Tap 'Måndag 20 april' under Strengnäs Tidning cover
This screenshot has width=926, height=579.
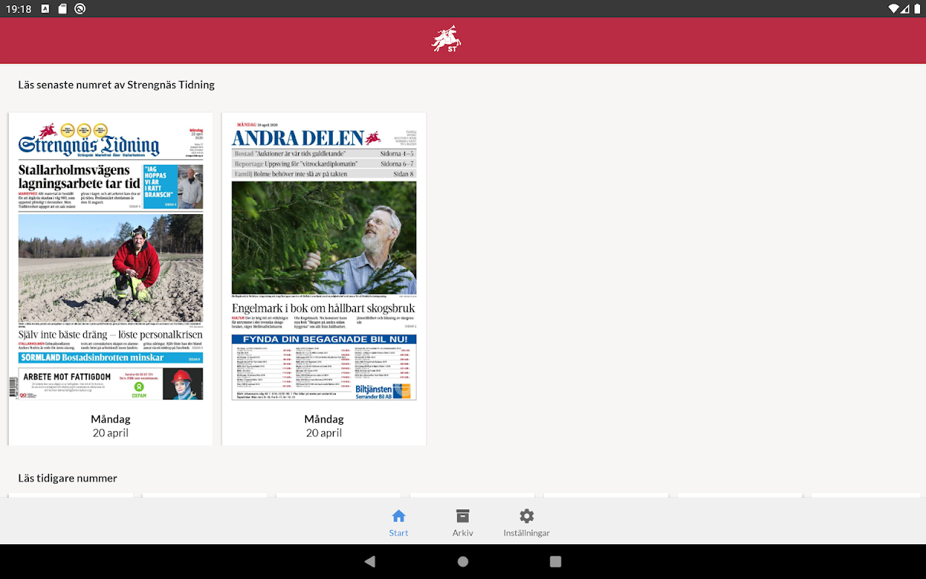pos(111,426)
